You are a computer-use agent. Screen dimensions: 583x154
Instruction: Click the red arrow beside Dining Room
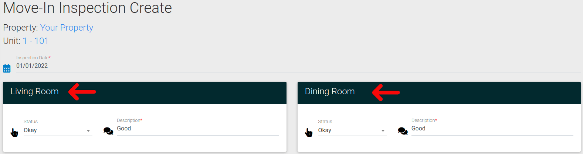pyautogui.click(x=386, y=92)
